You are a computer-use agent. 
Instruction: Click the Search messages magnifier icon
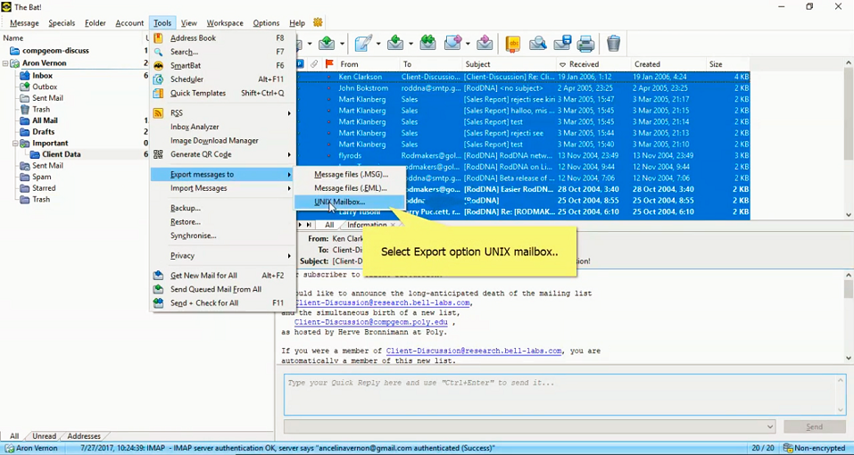point(537,43)
